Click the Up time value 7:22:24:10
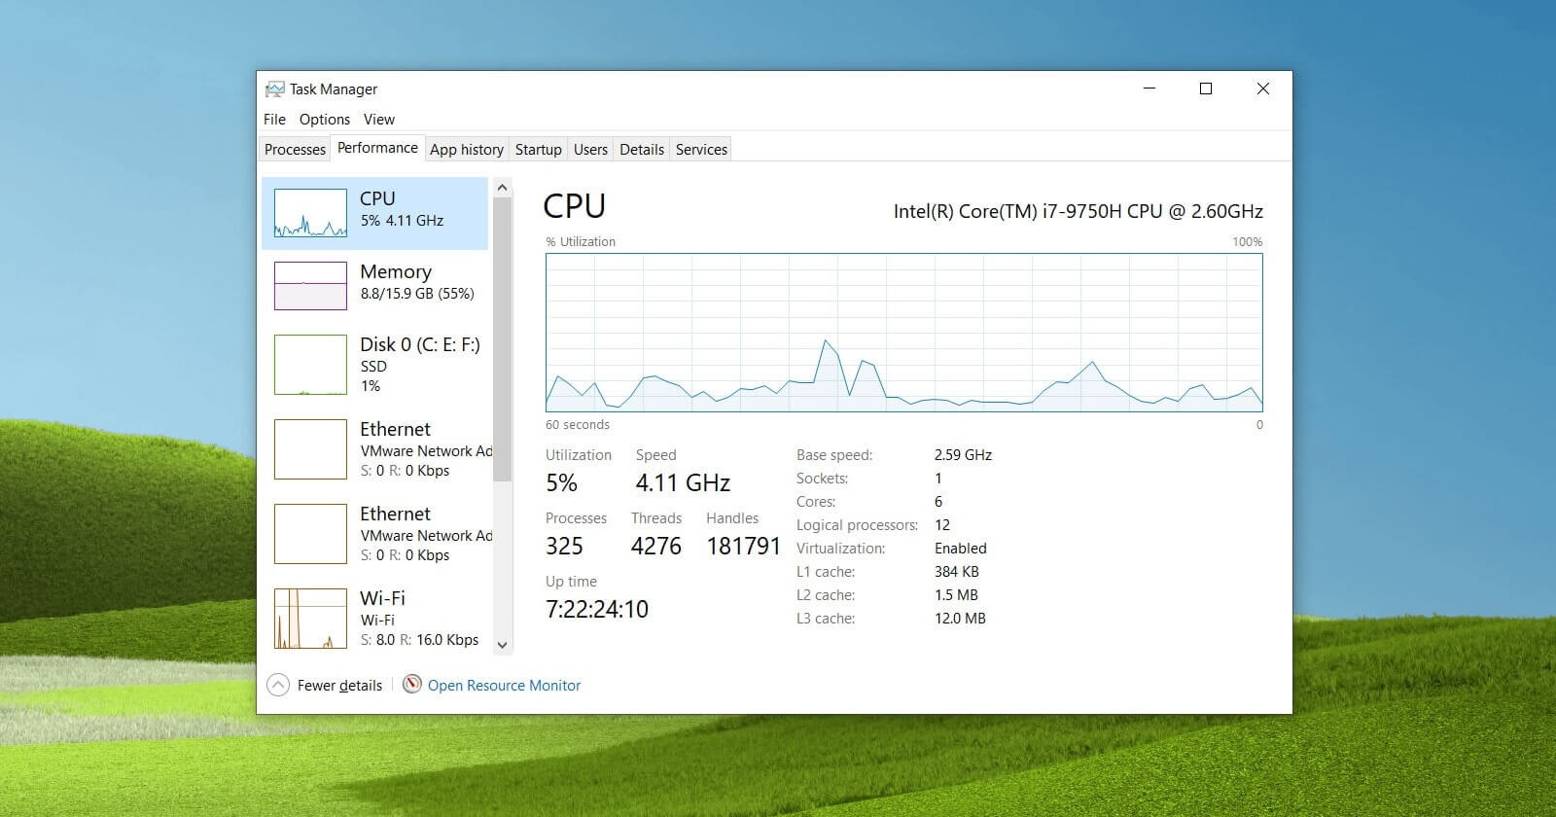 point(597,610)
